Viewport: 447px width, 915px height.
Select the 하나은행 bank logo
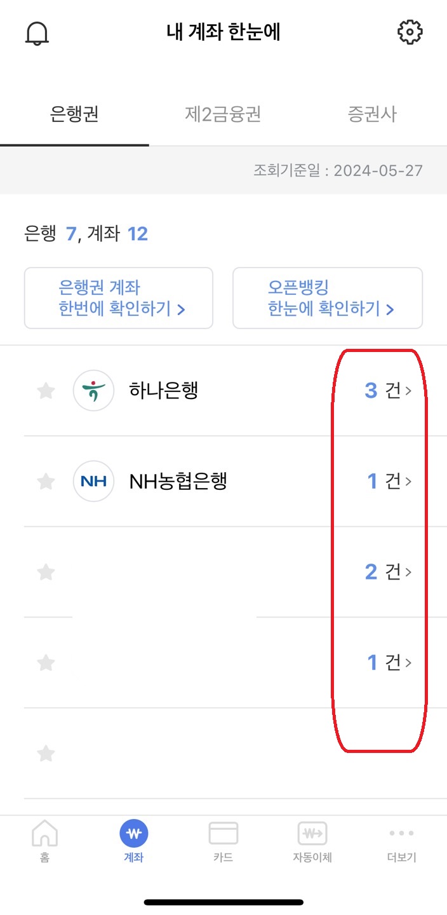coord(93,390)
